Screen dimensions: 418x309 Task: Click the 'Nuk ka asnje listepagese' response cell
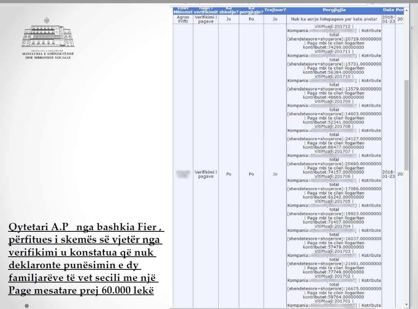pyautogui.click(x=334, y=19)
